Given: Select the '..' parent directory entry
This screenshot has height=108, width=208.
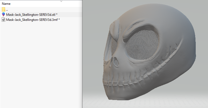Looking at the screenshot, I should click(7, 10).
